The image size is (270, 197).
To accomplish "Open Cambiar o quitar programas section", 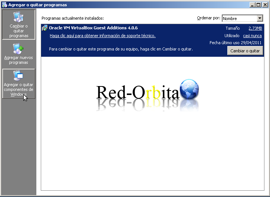I will pyautogui.click(x=19, y=24).
